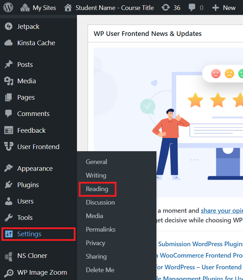
Task: Click the WordPress logo icon
Action: coord(8,7)
